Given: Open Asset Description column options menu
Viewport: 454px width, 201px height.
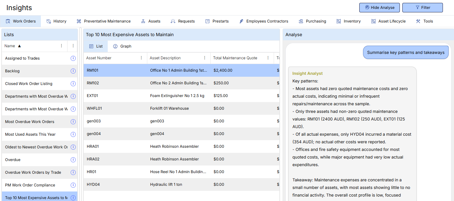Looking at the screenshot, I should 205,58.
